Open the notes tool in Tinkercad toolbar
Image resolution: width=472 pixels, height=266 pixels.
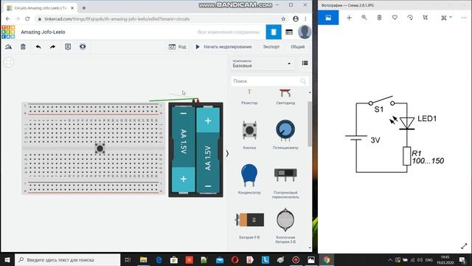(x=68, y=47)
